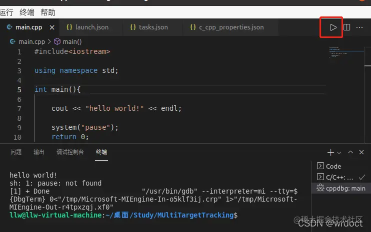The width and height of the screenshot is (371, 232).
Task: Run the C++ file with play button
Action: (333, 27)
